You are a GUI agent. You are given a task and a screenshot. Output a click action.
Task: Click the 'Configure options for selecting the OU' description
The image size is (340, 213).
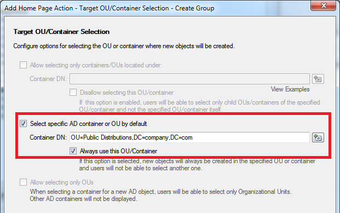coord(124,46)
